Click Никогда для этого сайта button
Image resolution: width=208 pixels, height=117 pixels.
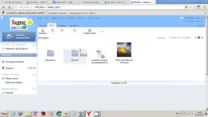[82, 13]
